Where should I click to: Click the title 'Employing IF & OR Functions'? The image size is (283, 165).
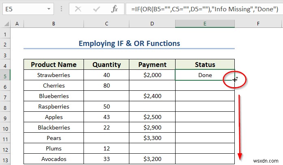pos(129,44)
